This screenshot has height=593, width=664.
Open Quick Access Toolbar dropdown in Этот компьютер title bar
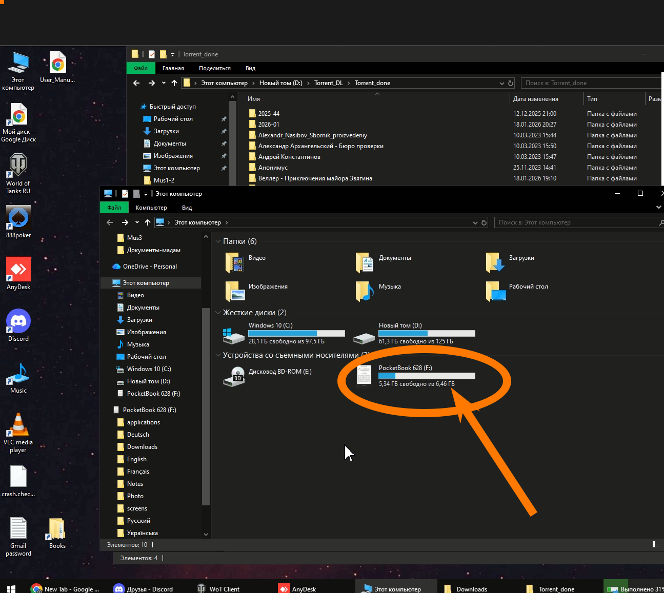point(146,194)
